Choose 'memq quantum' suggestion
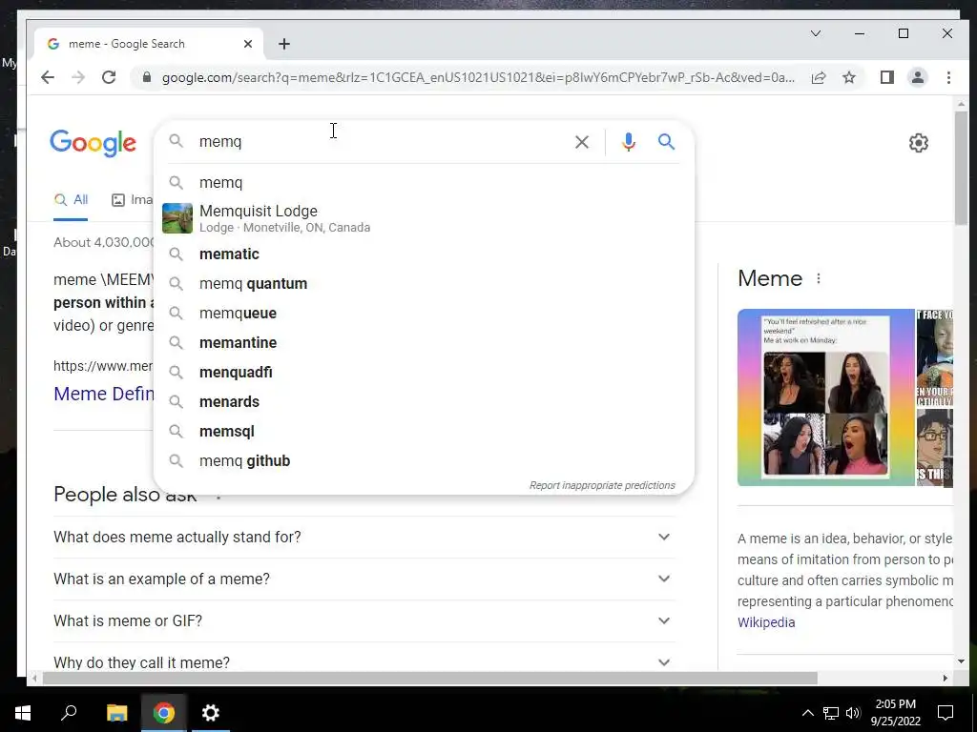977x732 pixels. [x=424, y=284]
